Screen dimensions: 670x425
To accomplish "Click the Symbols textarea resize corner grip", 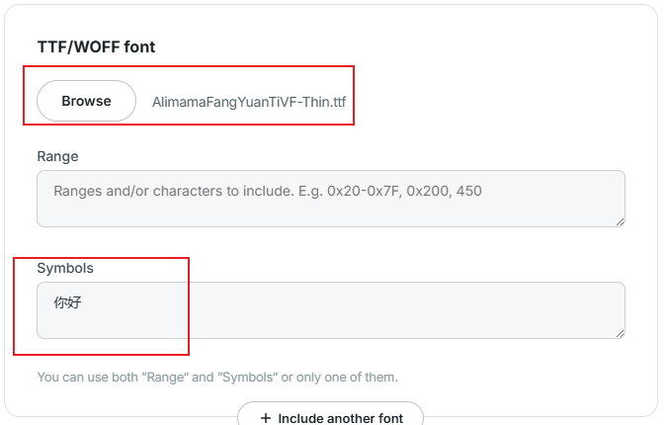I will pos(620,333).
